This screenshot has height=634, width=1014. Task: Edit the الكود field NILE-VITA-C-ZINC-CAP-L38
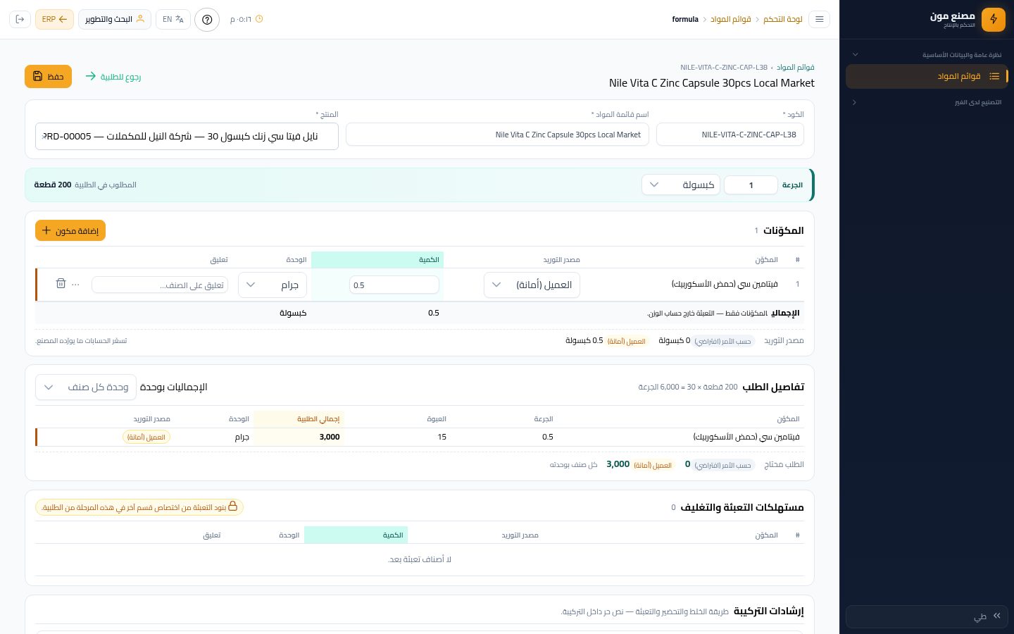[730, 135]
